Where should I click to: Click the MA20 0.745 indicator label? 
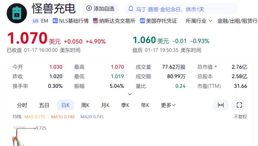point(92,117)
